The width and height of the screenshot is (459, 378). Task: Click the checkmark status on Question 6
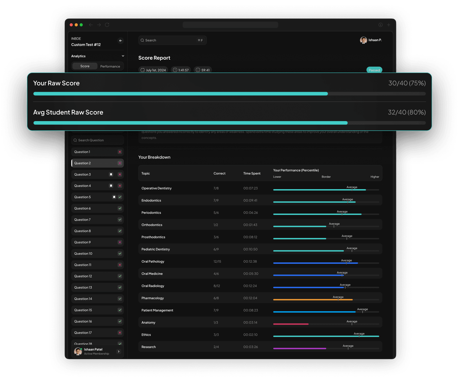pos(120,208)
